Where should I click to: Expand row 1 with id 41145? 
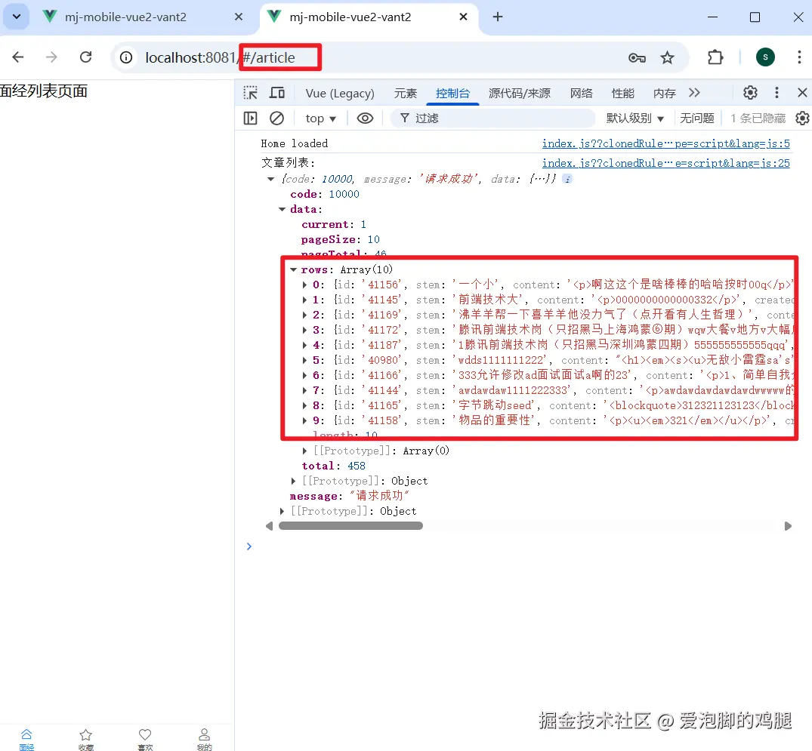click(x=304, y=300)
